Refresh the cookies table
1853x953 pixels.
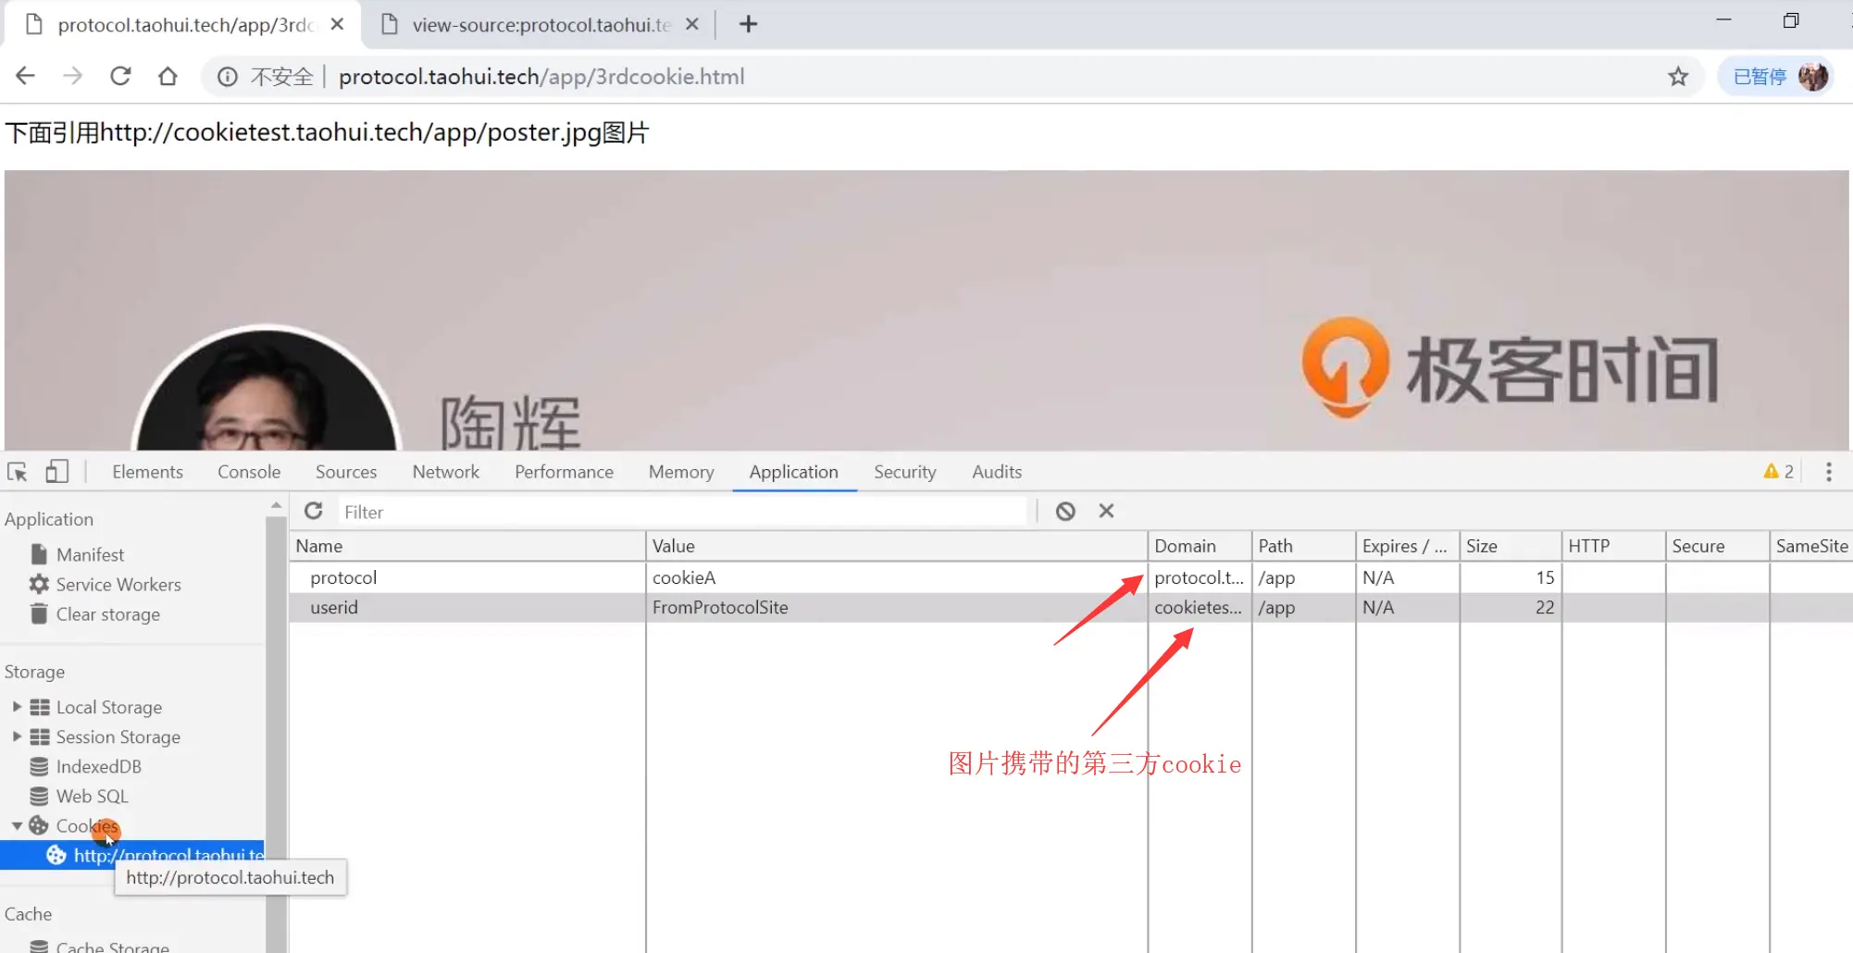pyautogui.click(x=314, y=511)
